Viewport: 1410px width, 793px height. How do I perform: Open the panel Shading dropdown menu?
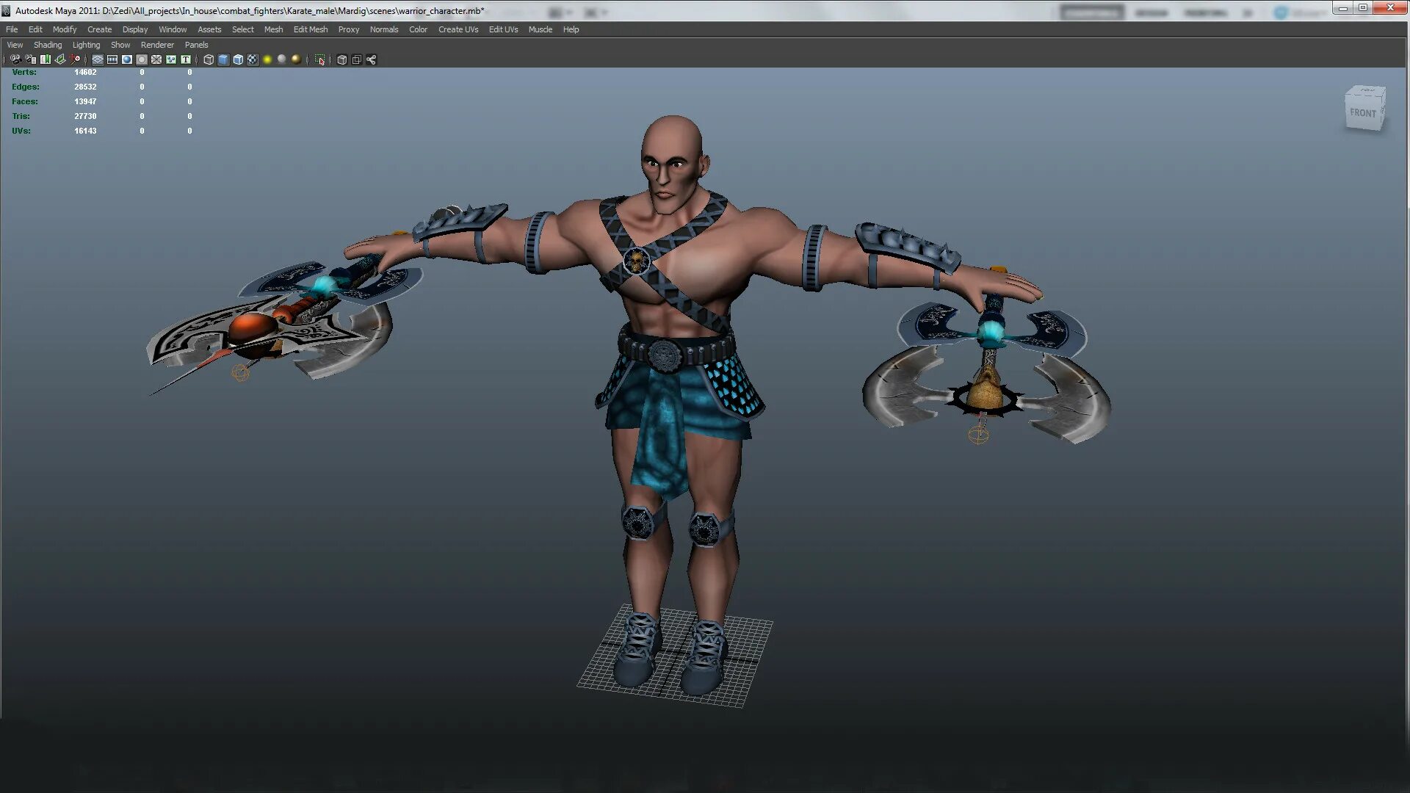click(48, 45)
